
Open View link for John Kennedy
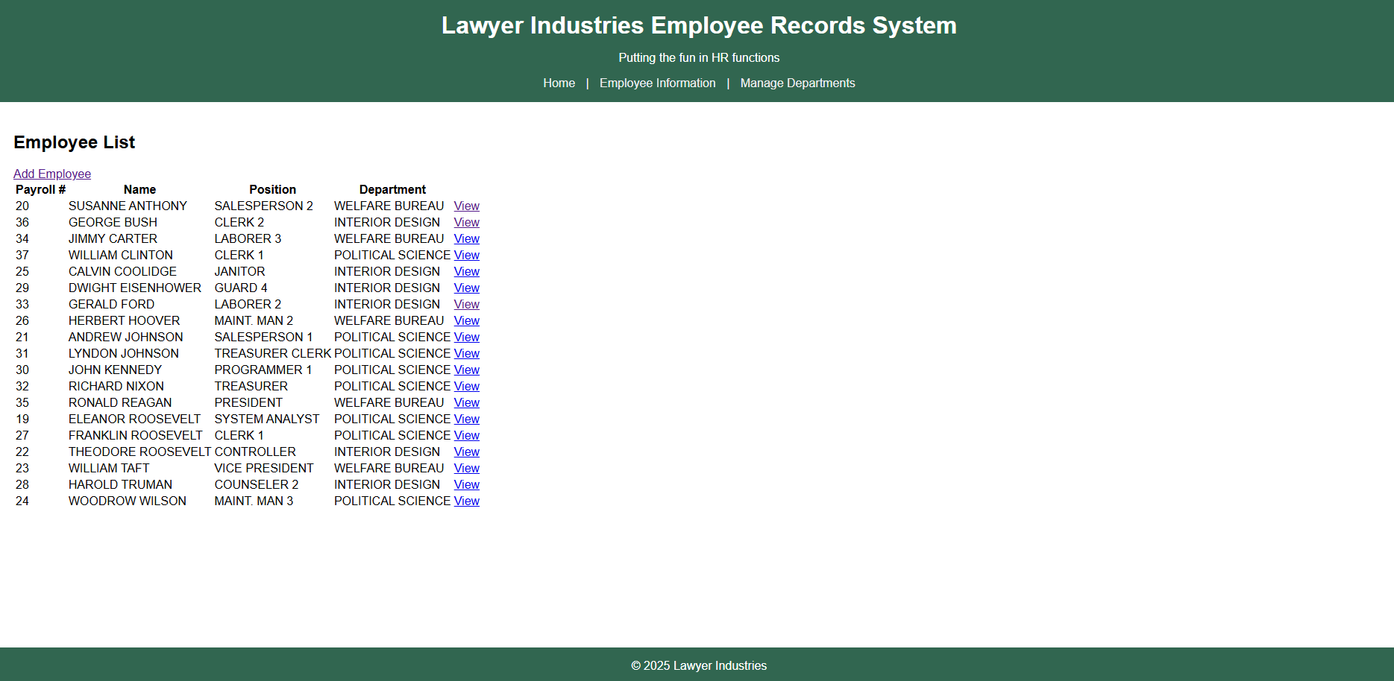[x=466, y=370]
